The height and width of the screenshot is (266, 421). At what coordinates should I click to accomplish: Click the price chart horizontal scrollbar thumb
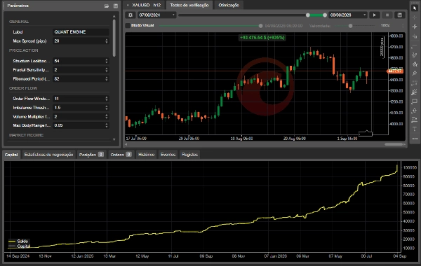(x=394, y=144)
